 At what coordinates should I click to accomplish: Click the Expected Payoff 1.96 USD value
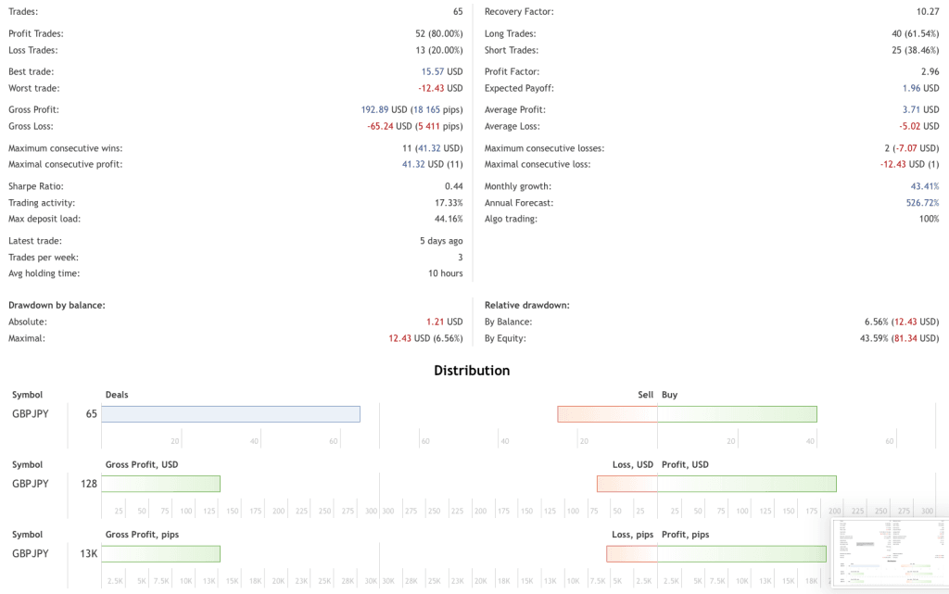[x=920, y=88]
